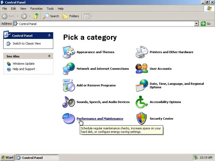Go up one folder level using Up icon
The image size is (215, 161).
(x=36, y=16)
